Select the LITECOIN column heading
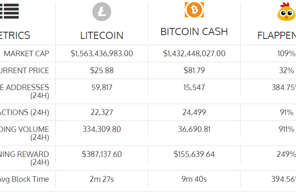296x192 pixels. [102, 36]
